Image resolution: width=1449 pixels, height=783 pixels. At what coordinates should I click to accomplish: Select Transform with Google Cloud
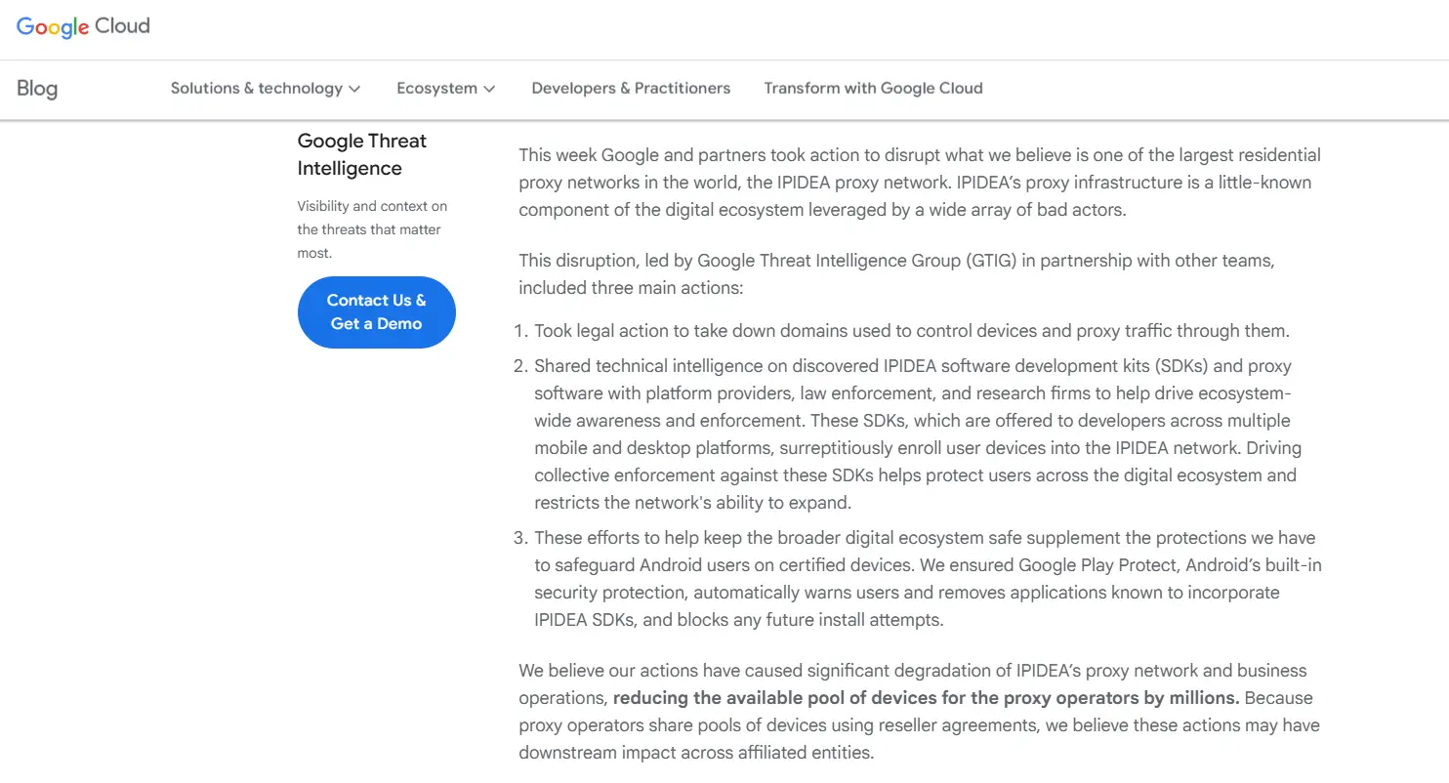pos(873,89)
